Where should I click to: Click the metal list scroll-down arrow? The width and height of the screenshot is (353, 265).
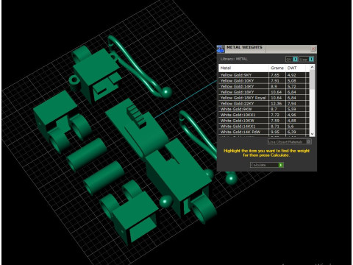[x=312, y=134]
